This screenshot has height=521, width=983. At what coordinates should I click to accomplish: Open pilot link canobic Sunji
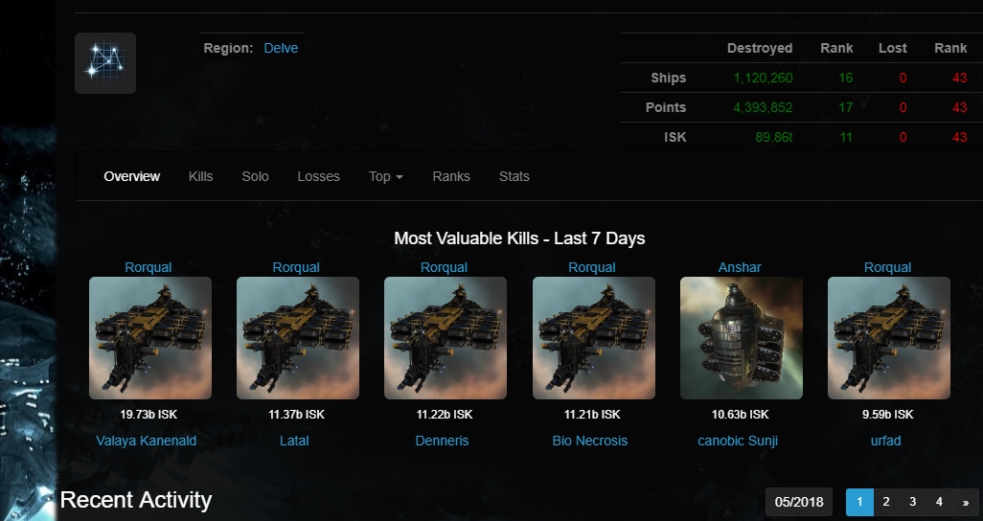738,441
